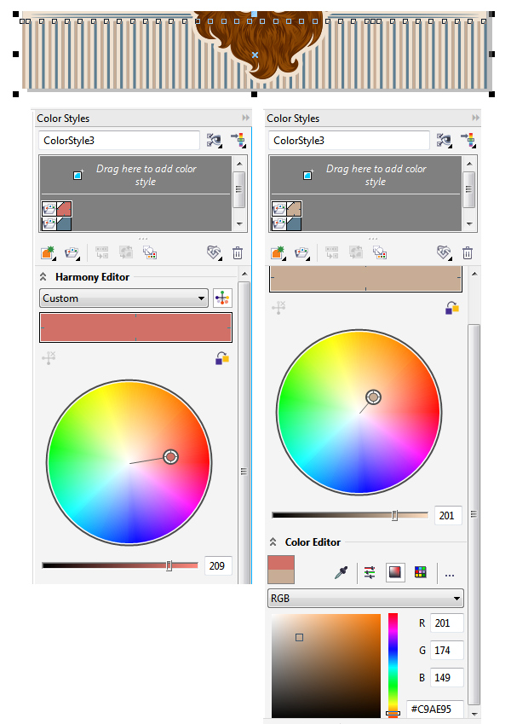Click the rainbow hue slider in Color Editor
This screenshot has width=511, height=724.
393,664
